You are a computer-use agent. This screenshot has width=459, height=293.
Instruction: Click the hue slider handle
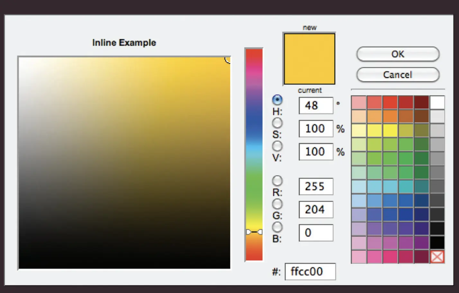pos(254,232)
